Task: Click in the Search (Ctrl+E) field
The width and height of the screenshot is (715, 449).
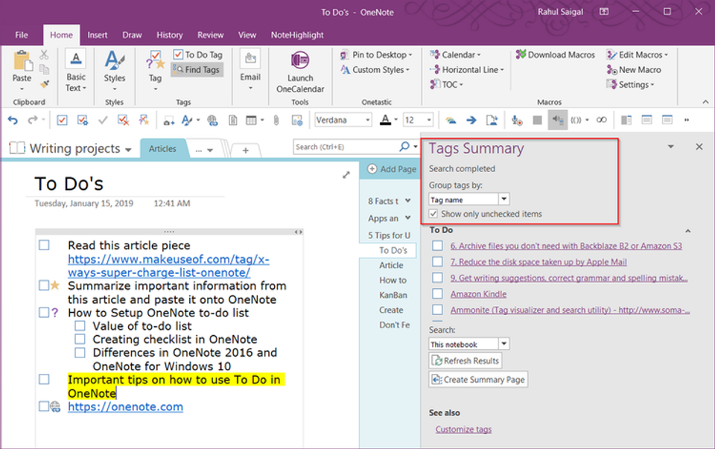Action: coord(345,147)
